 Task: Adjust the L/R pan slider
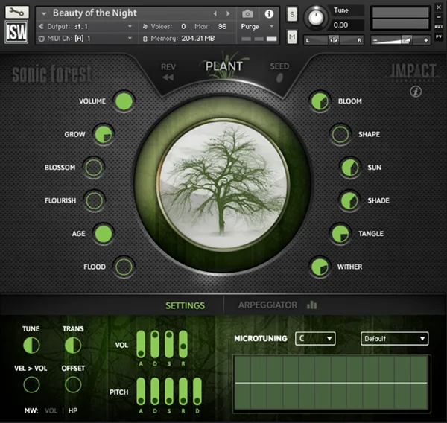(x=334, y=40)
